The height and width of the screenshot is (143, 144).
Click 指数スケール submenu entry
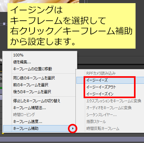click(110, 122)
